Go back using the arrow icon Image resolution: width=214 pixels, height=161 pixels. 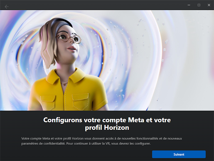tap(6, 6)
